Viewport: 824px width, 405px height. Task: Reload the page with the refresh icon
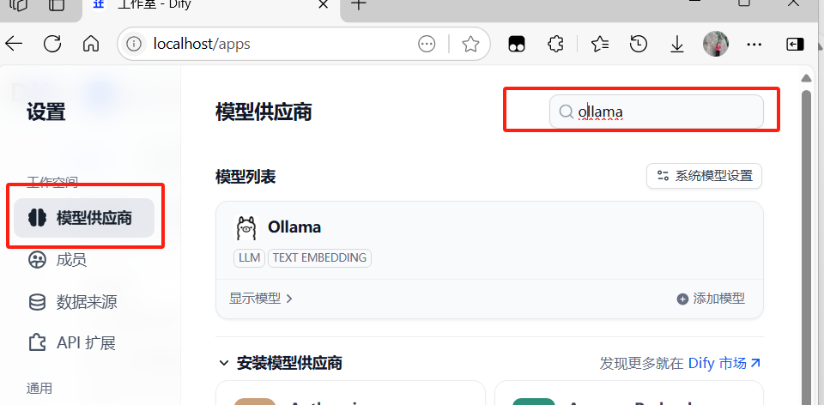52,44
